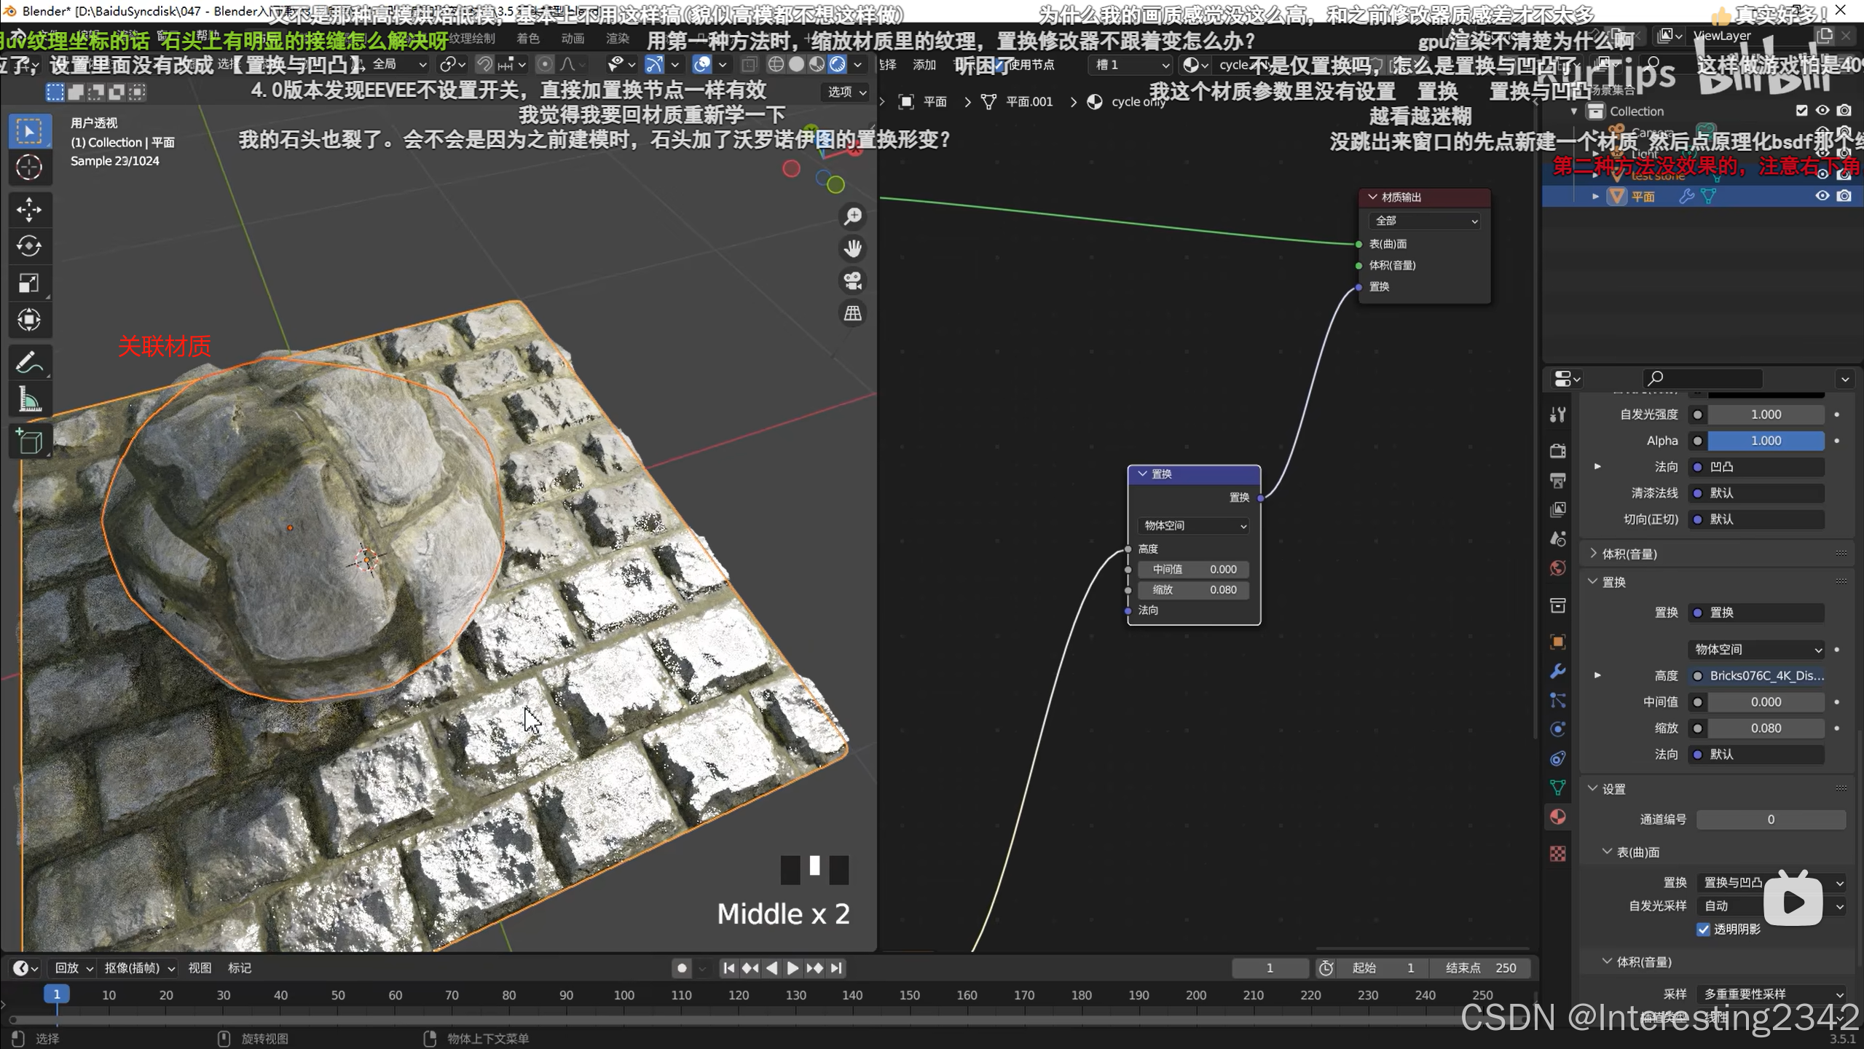The width and height of the screenshot is (1864, 1049).
Task: Click the 选项 button in viewport header
Action: 846,92
